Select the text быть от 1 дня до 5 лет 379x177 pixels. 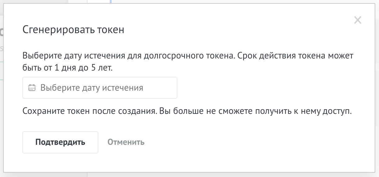coord(68,68)
